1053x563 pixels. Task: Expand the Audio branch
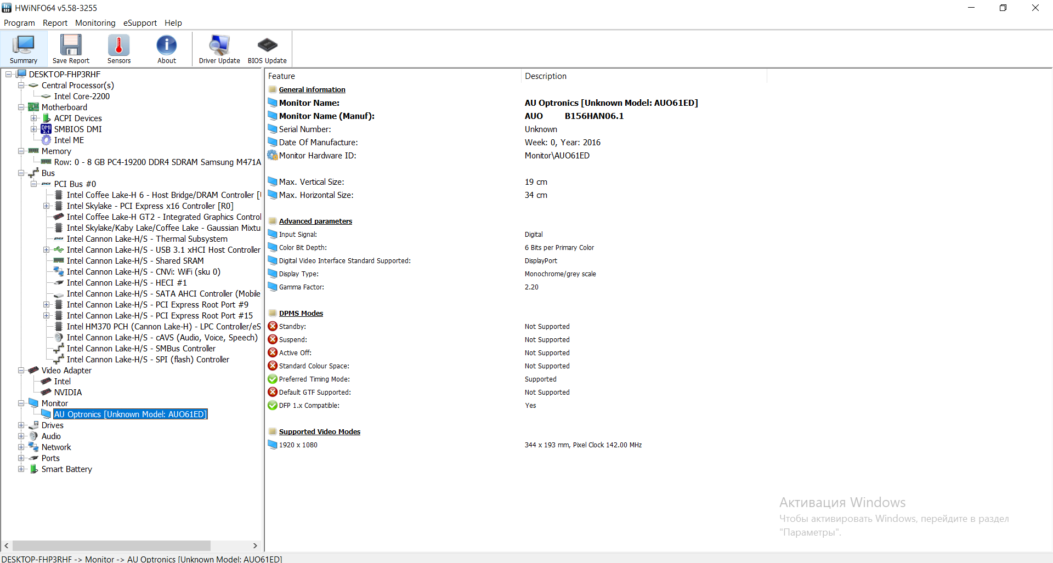click(21, 436)
